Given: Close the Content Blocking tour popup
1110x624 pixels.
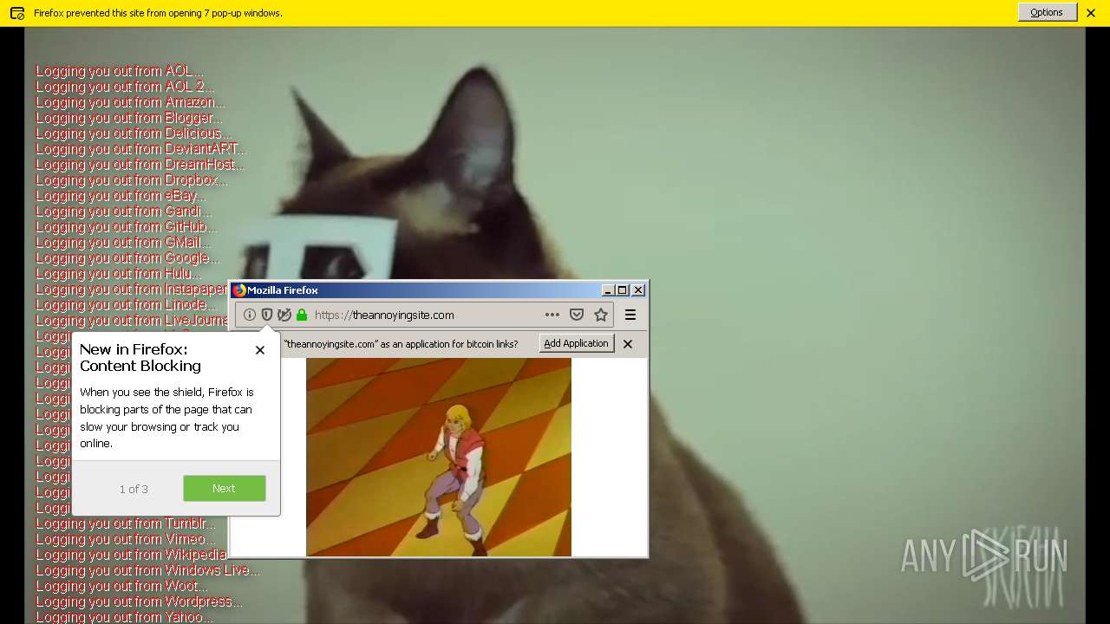Looking at the screenshot, I should [260, 350].
